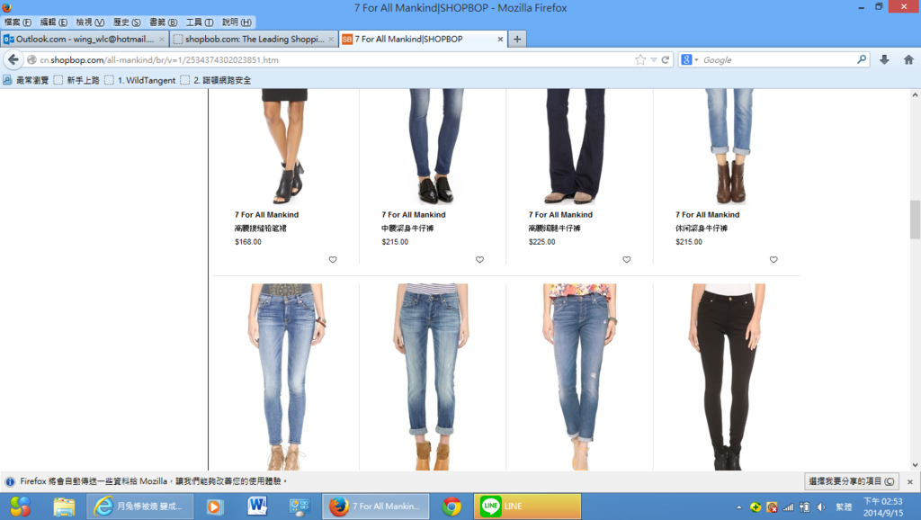The width and height of the screenshot is (921, 520).
Task: Click the search magnifier in Google box
Action: (862, 59)
